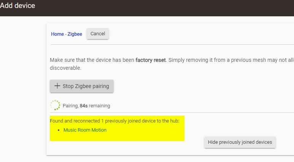Click the Home breadcrumb link
Viewport: 294px width, 162px height.
(x=57, y=34)
